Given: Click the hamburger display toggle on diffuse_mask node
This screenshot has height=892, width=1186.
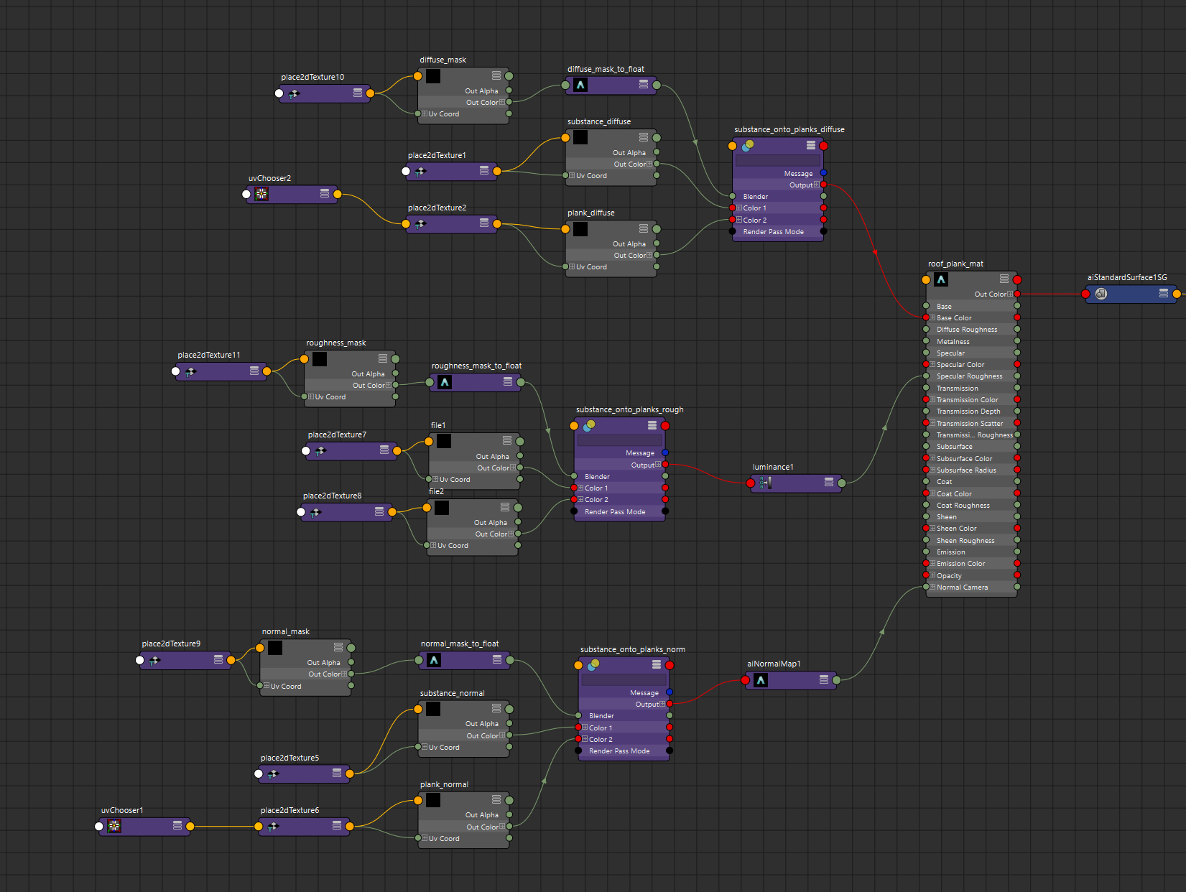Looking at the screenshot, I should tap(496, 75).
